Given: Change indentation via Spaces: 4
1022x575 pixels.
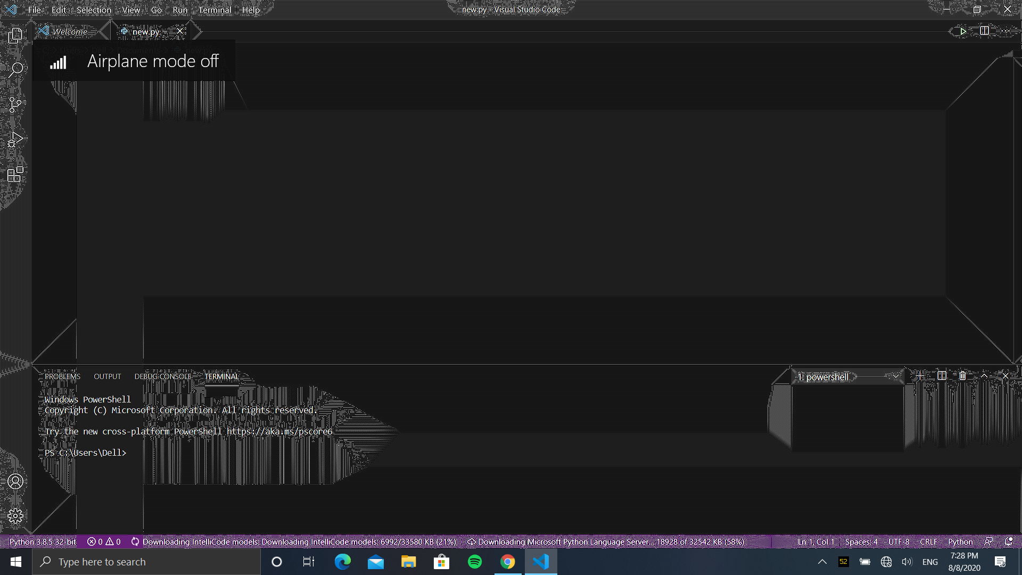Looking at the screenshot, I should point(861,541).
